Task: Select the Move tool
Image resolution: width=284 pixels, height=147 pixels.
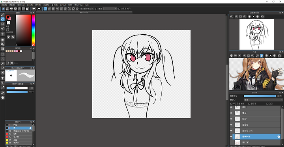Action: pos(2,34)
